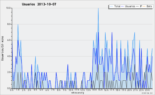Click the Total peak at 10.0 near 15 h
The width and height of the screenshot is (155, 95).
click(x=98, y=8)
